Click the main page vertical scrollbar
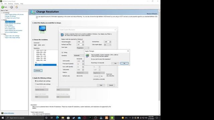This screenshot has height=120, width=214. pos(159,56)
